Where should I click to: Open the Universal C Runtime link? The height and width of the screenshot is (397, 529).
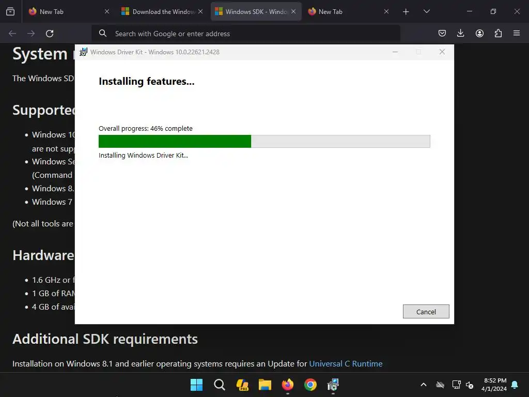pos(346,363)
